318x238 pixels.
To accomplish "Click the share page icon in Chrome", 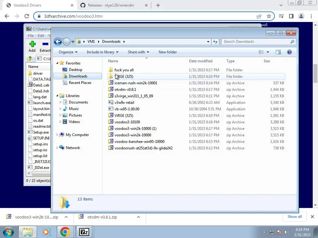I will (x=259, y=16).
